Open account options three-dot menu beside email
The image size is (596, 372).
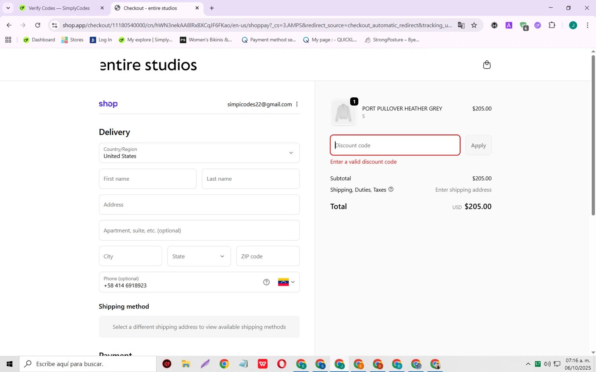[297, 104]
